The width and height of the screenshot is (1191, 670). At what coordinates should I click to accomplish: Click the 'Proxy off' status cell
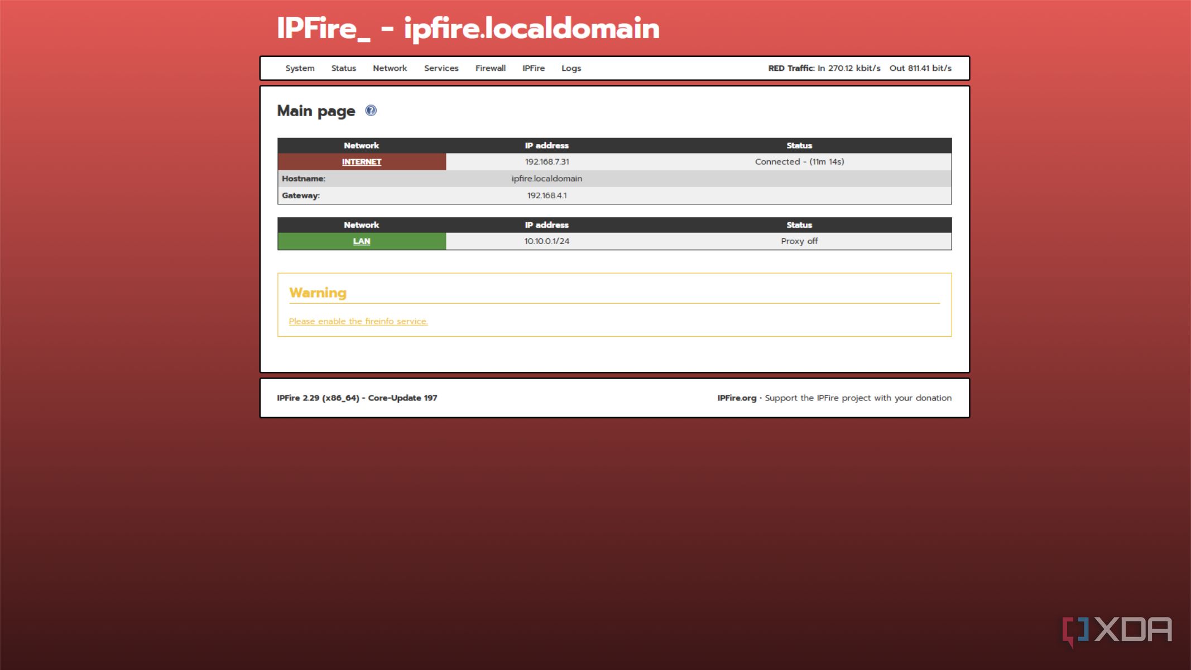[x=799, y=241]
